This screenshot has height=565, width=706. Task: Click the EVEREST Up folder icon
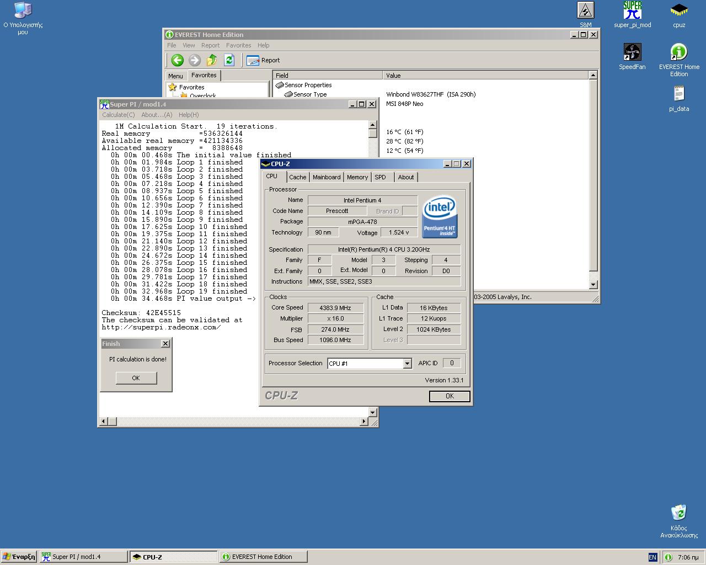212,60
